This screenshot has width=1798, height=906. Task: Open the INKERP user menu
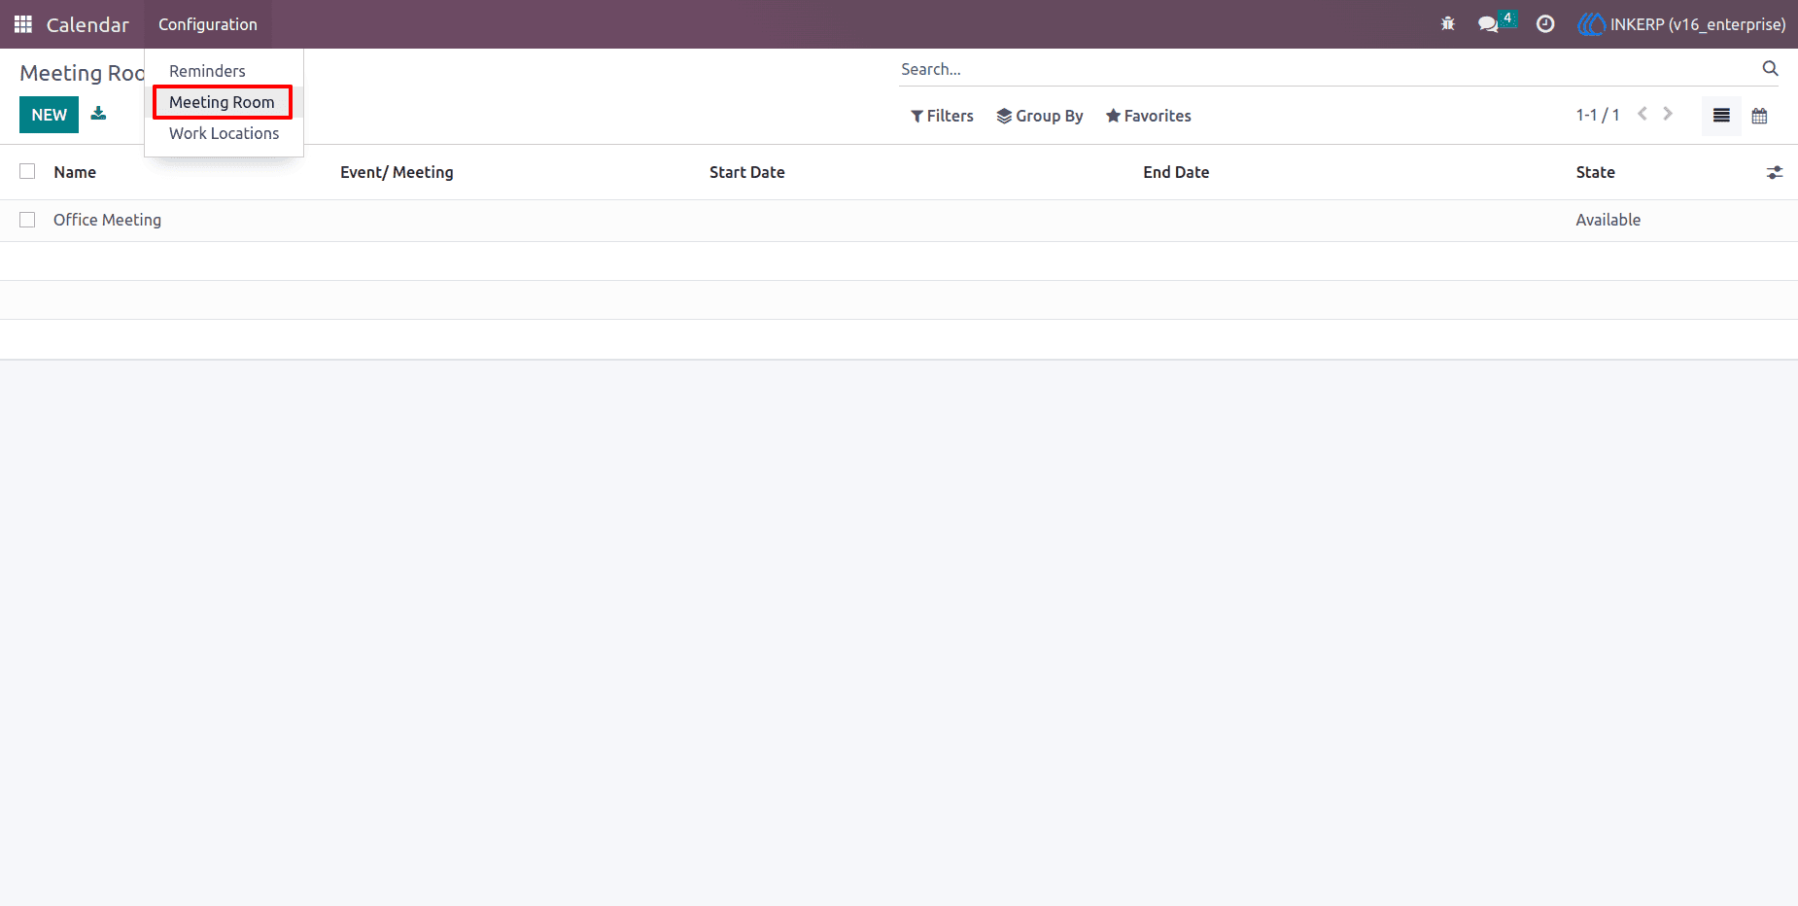tap(1681, 24)
